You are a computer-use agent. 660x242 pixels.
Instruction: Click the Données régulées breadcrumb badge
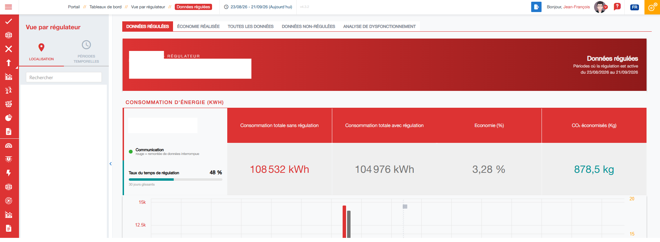pyautogui.click(x=193, y=7)
